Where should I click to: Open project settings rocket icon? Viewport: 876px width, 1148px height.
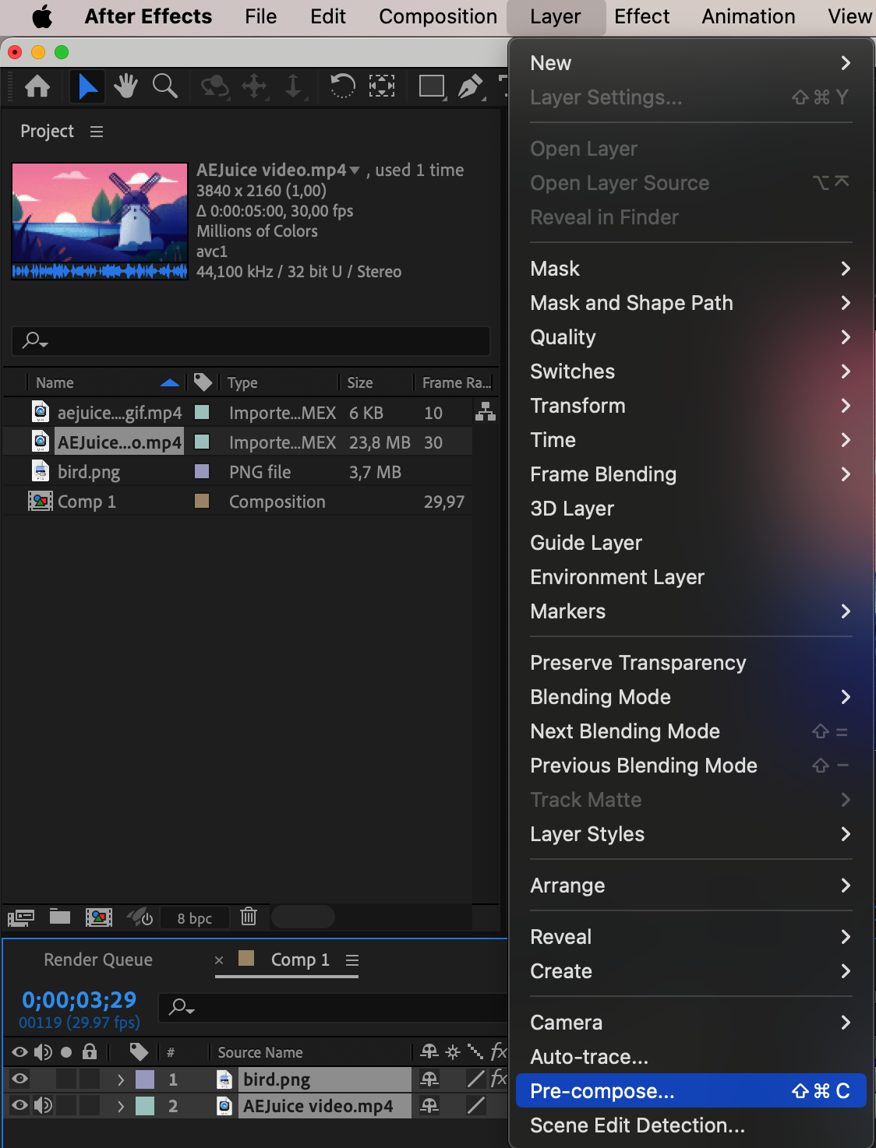coord(140,917)
